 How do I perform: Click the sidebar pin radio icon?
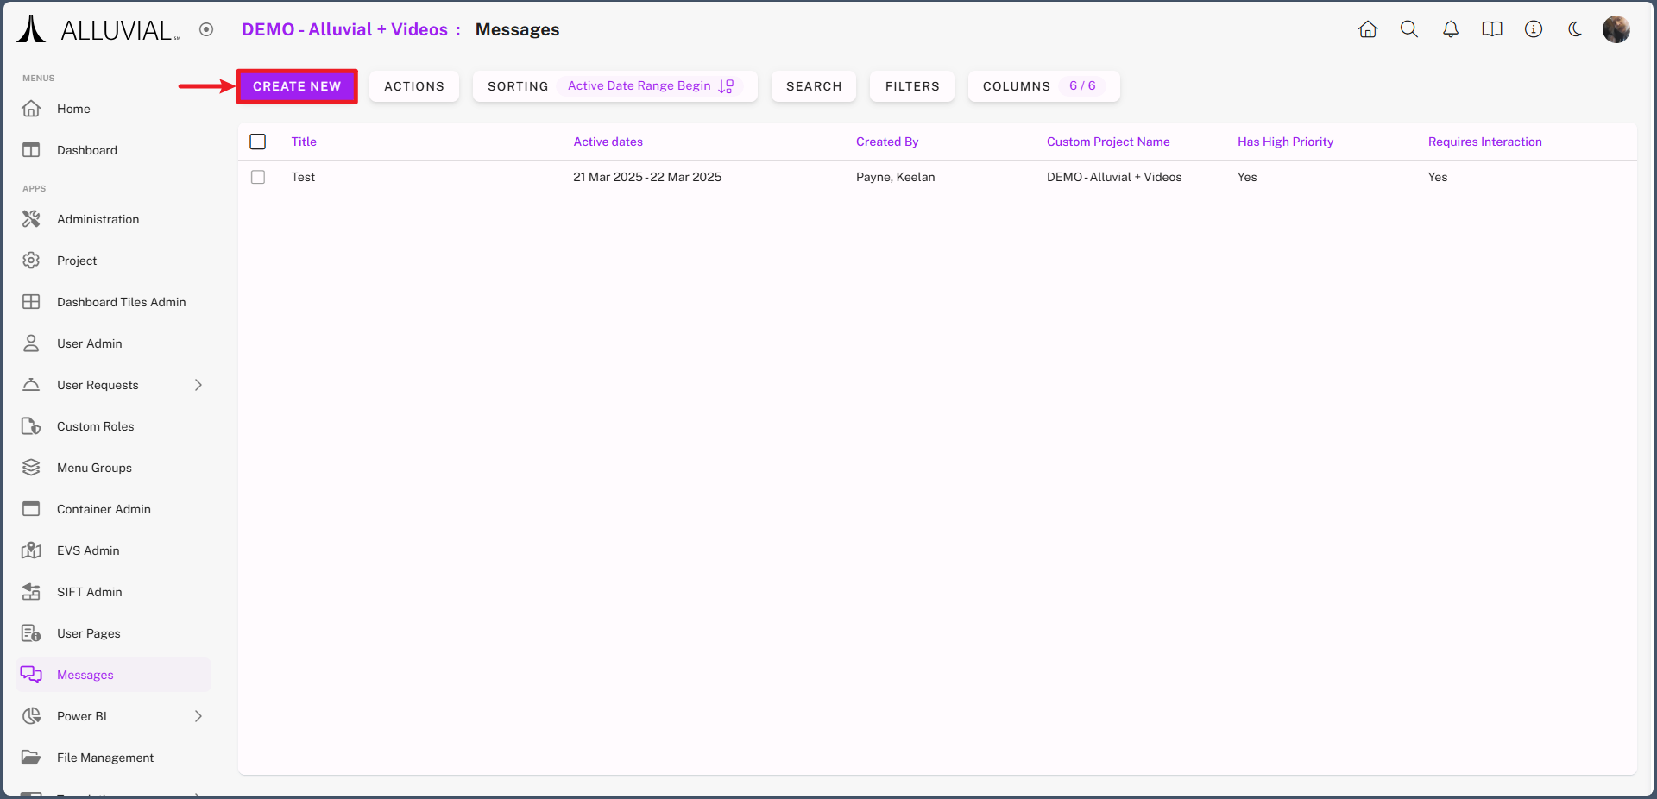(x=206, y=29)
